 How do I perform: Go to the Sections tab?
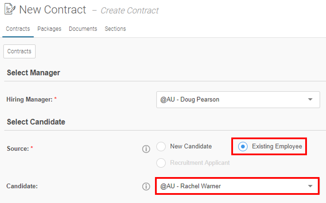point(115,29)
